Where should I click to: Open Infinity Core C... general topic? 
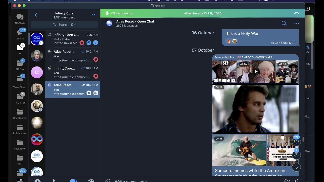tap(73, 39)
